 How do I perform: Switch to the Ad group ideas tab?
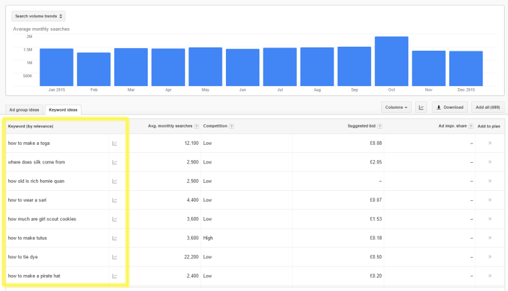(x=24, y=110)
